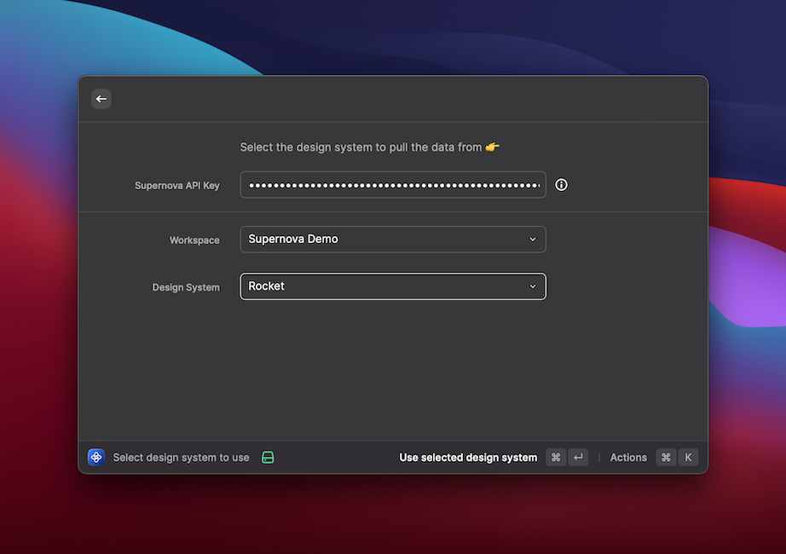Viewport: 786px width, 554px height.
Task: Click the K key hint in footer
Action: tap(688, 457)
